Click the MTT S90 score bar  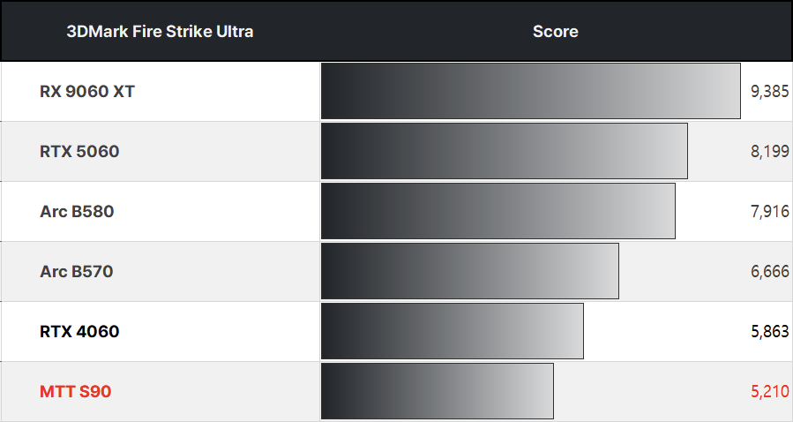coord(437,391)
